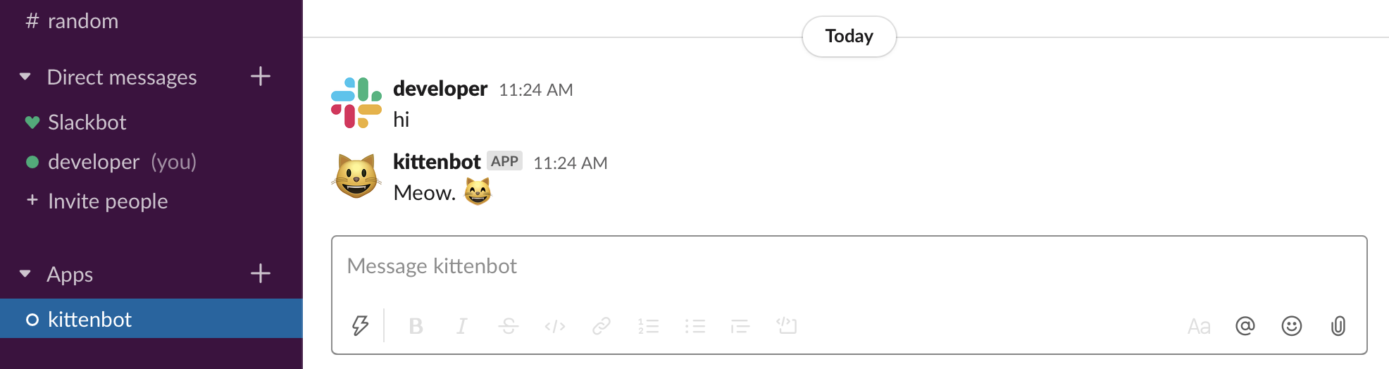Collapse the Direct messages section
The height and width of the screenshot is (369, 1389).
pyautogui.click(x=25, y=77)
